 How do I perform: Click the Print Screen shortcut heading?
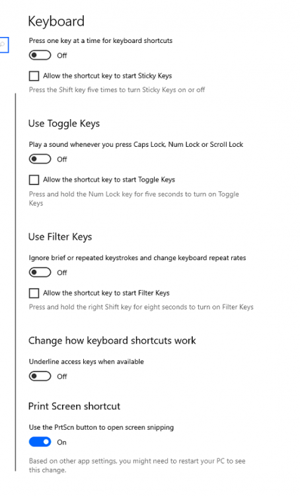point(74,406)
